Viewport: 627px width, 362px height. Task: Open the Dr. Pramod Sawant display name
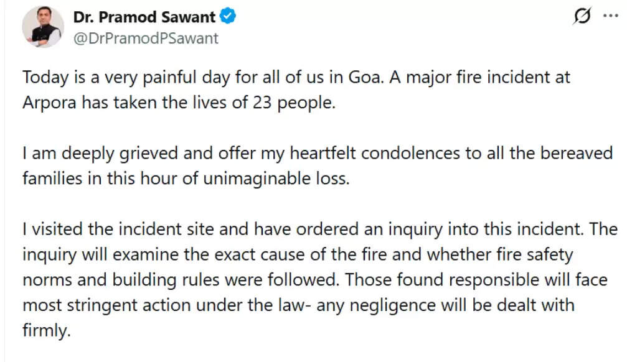click(x=146, y=17)
